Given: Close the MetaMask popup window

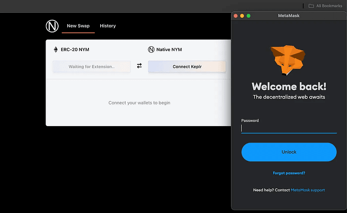Looking at the screenshot, I should click(236, 16).
